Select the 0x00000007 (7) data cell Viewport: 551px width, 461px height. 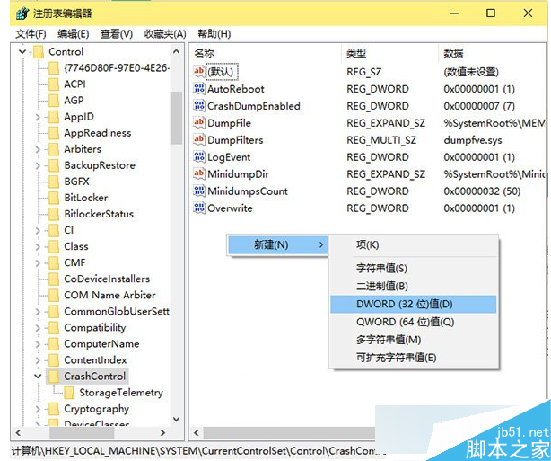(x=479, y=106)
